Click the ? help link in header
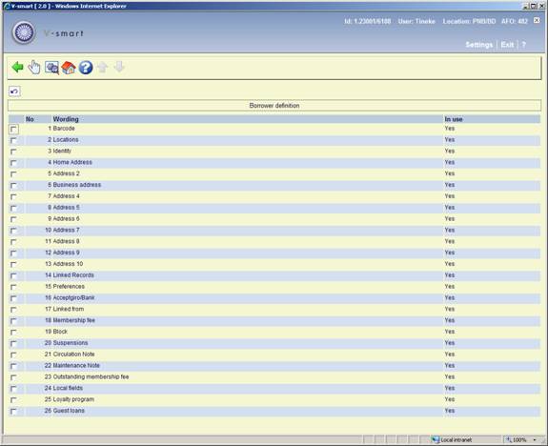 click(523, 45)
